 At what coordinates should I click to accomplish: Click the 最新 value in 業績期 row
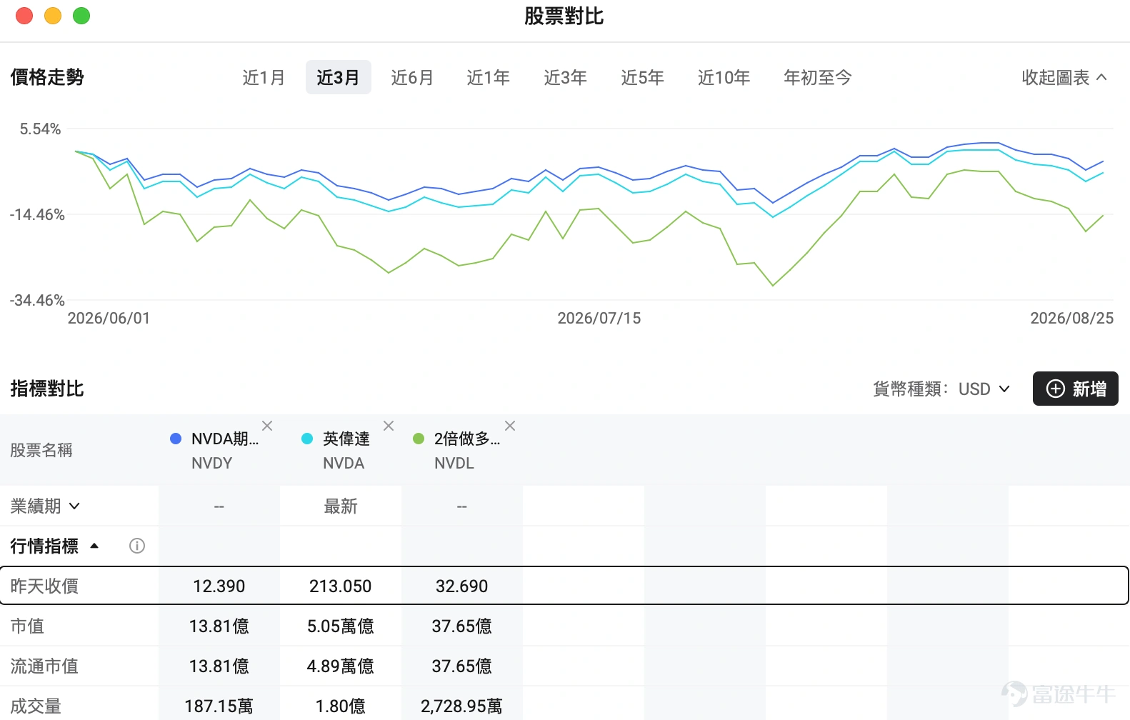pos(341,506)
